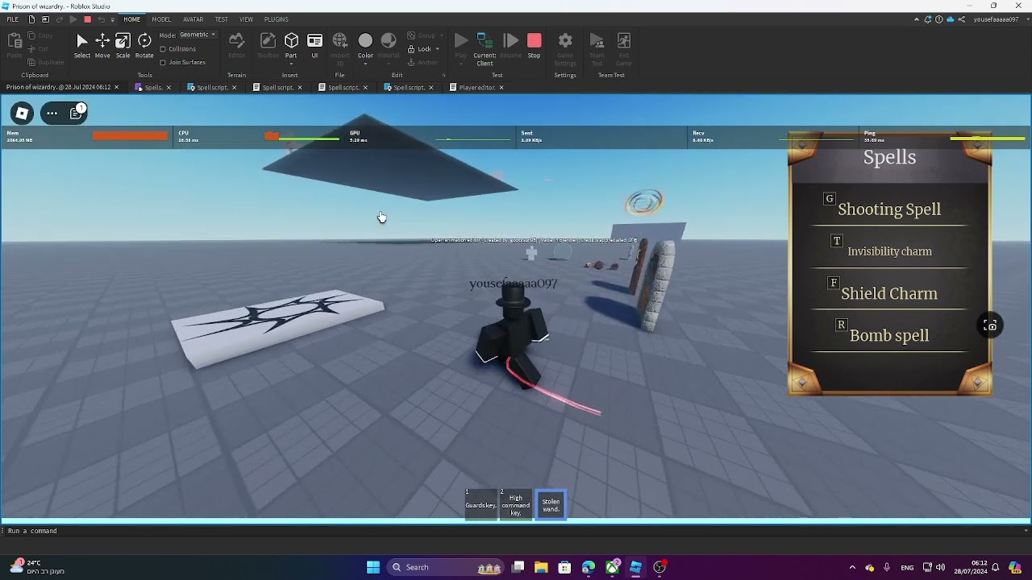Viewport: 1032px width, 580px height.
Task: Open the Terrain Editor
Action: pyautogui.click(x=237, y=45)
